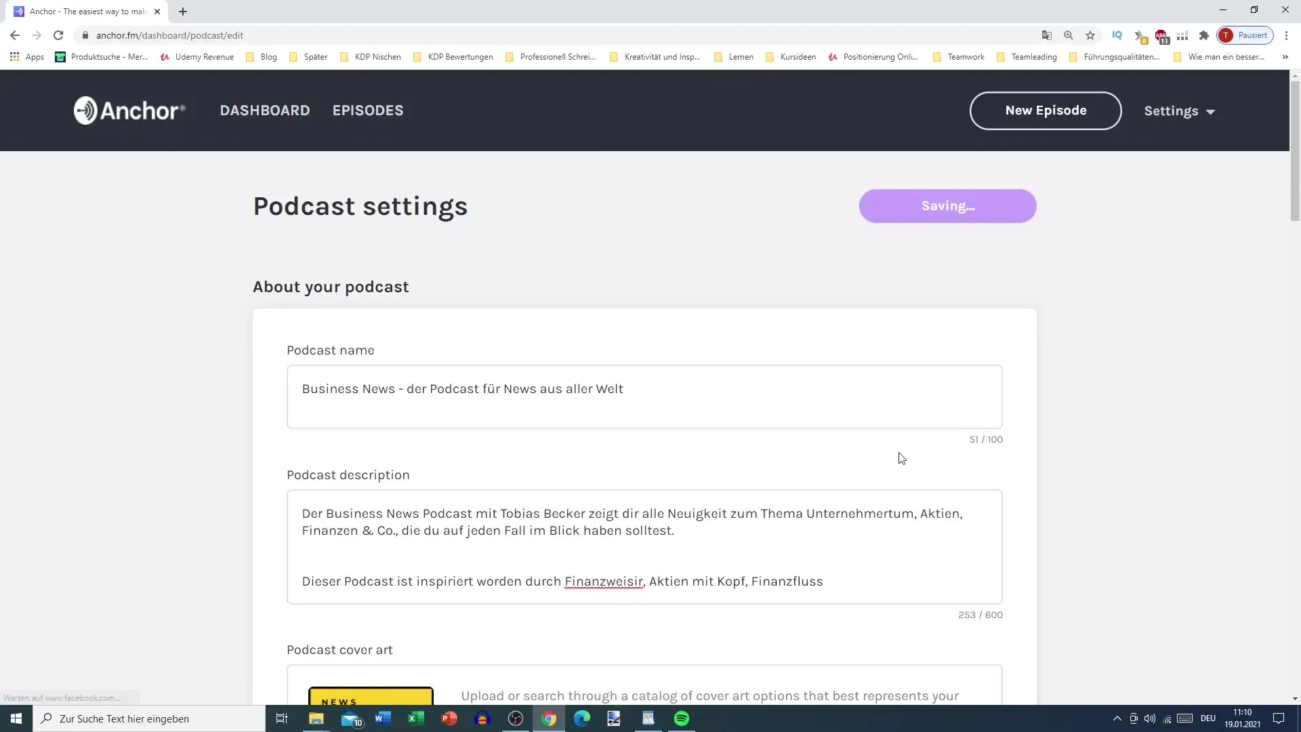The width and height of the screenshot is (1301, 732).
Task: Expand the Settings dropdown
Action: [x=1179, y=111]
